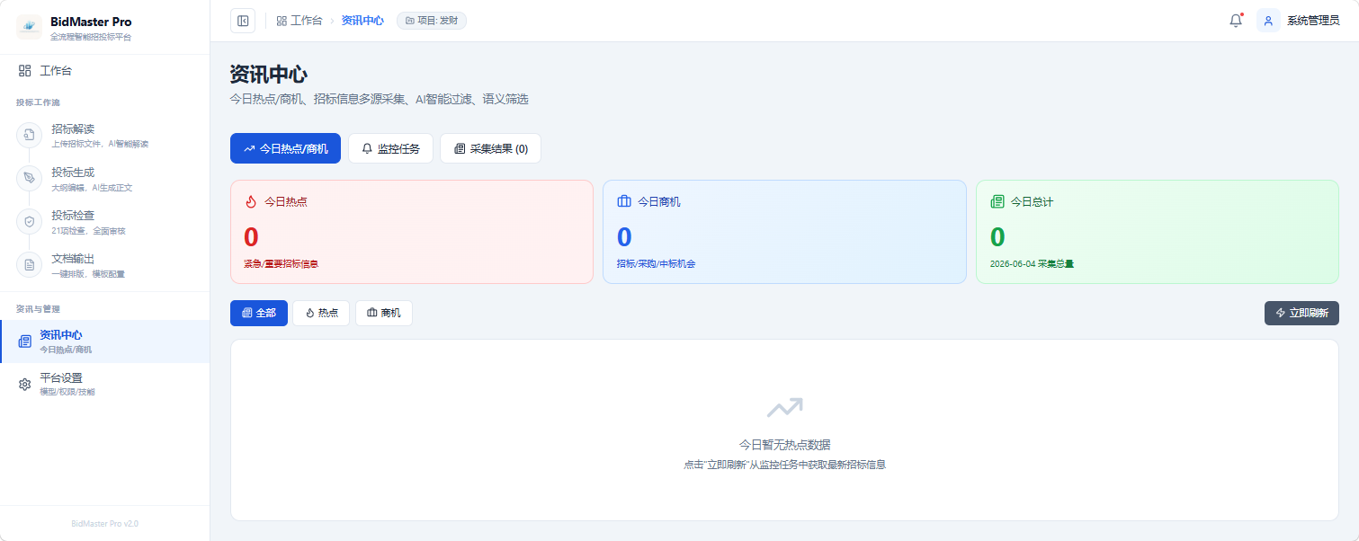Click the flame icon on 今日热点 card
The image size is (1359, 541).
tap(251, 201)
